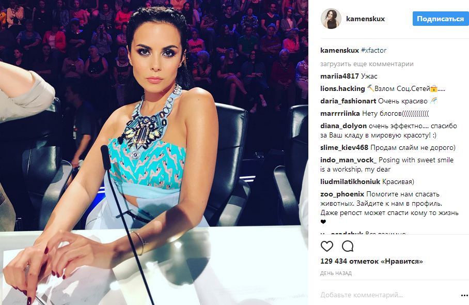The height and width of the screenshot is (305, 469).
Task: Visit zoo_phoenix profile
Action: click(342, 194)
